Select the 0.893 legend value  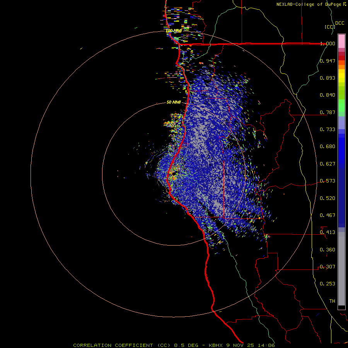pos(328,78)
